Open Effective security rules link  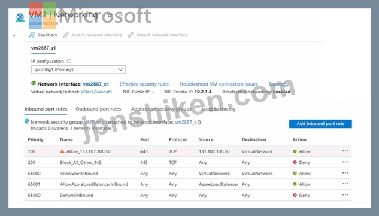click(144, 84)
